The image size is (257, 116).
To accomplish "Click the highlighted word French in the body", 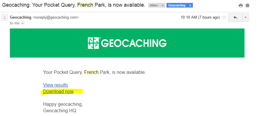I will pyautogui.click(x=91, y=72).
